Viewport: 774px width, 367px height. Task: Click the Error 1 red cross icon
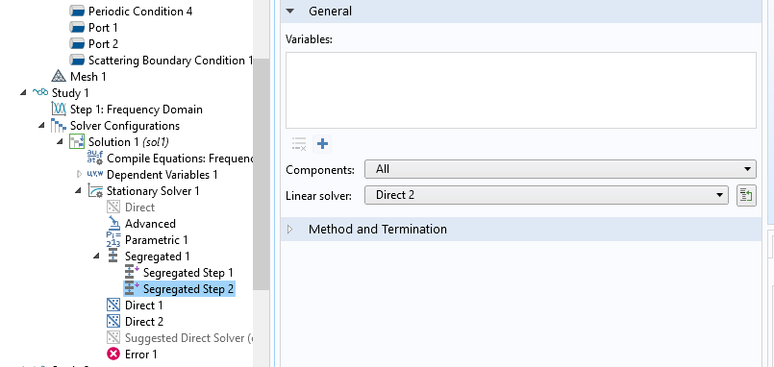113,355
